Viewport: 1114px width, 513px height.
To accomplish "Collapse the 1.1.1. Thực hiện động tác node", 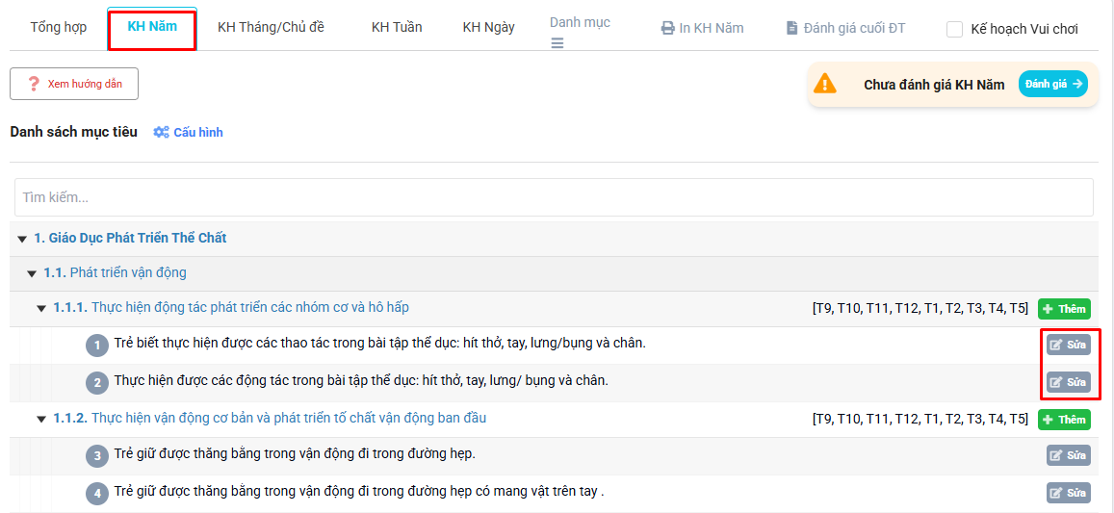I will click(41, 309).
